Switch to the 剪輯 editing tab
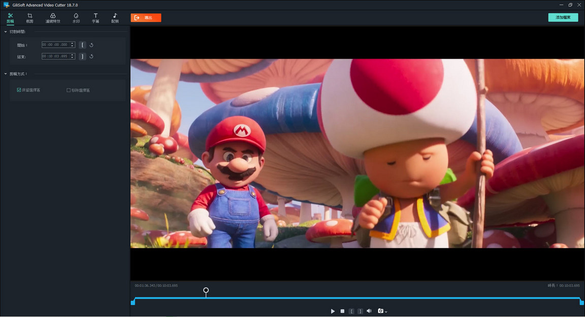The image size is (585, 317). click(10, 18)
